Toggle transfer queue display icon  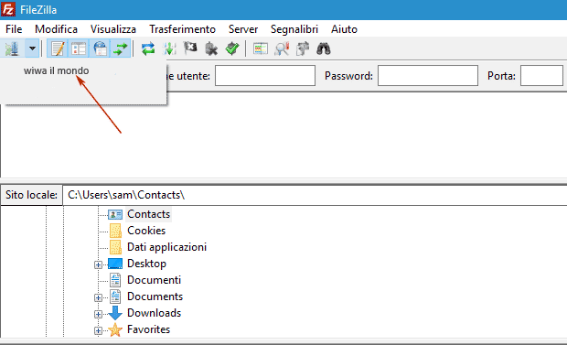pyautogui.click(x=121, y=49)
